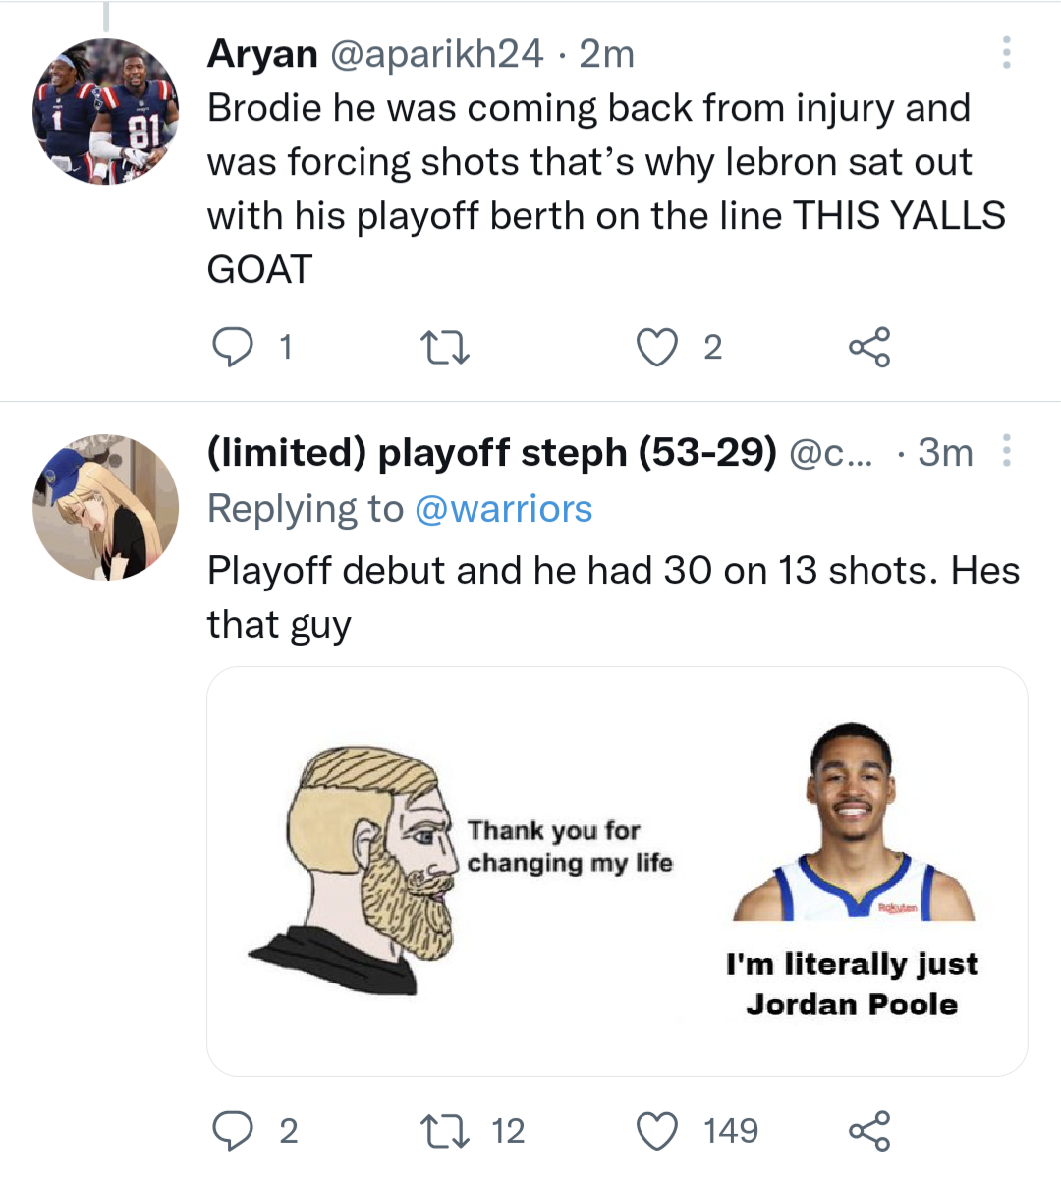Share Aryan's tweet

[869, 347]
